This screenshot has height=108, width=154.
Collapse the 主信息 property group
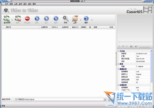click(x=118, y=51)
